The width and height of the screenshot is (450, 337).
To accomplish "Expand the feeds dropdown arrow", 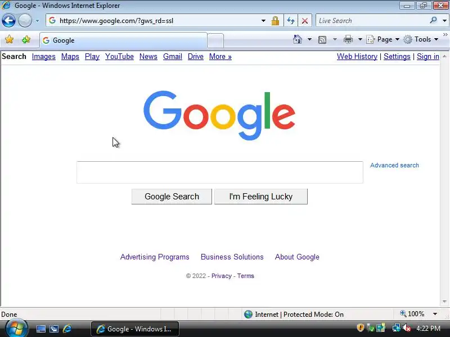I will 335,39.
